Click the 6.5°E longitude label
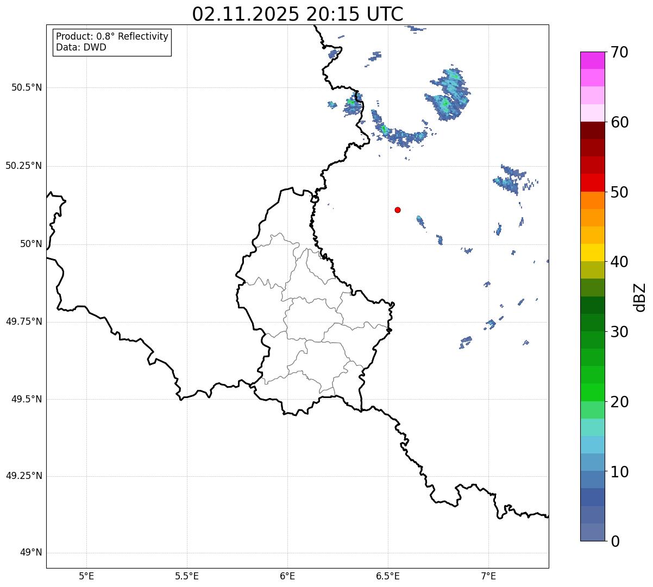Viewport: 653px width, 587px height. point(388,576)
